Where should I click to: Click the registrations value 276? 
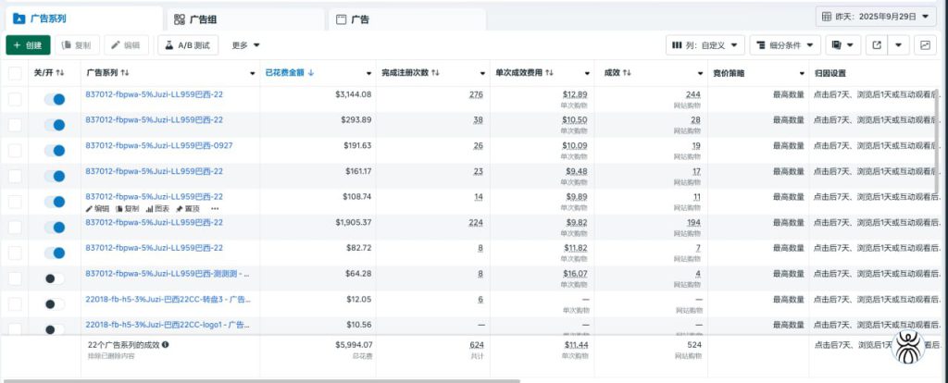476,94
